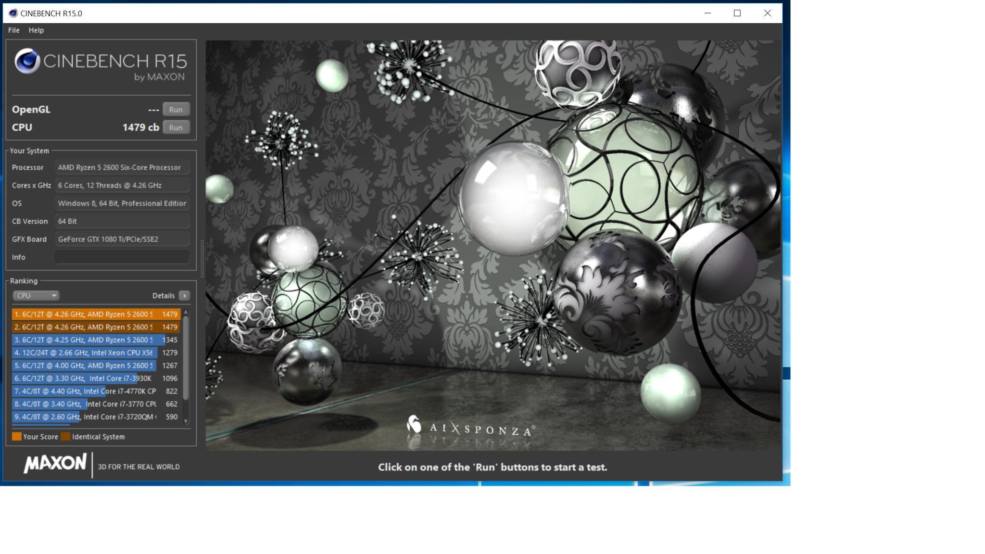Click the AIXSPONZA logo in render image
This screenshot has width=985, height=554.
(470, 427)
